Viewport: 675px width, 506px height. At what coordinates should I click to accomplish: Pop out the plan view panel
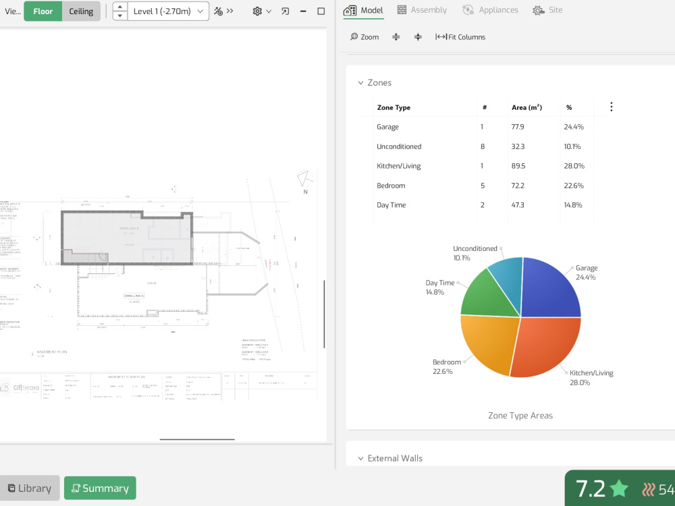click(285, 11)
